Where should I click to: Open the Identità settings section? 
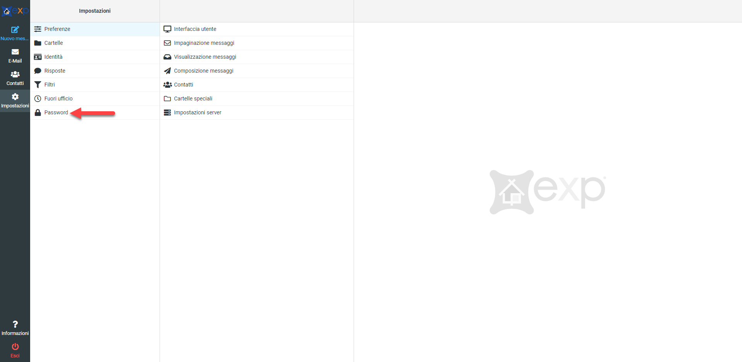95,57
